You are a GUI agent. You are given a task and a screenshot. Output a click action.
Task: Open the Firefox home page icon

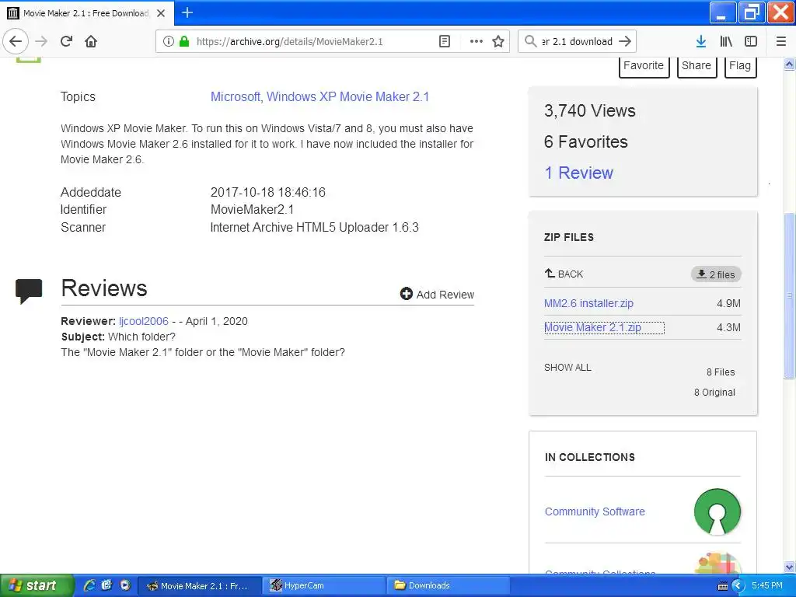coord(91,41)
